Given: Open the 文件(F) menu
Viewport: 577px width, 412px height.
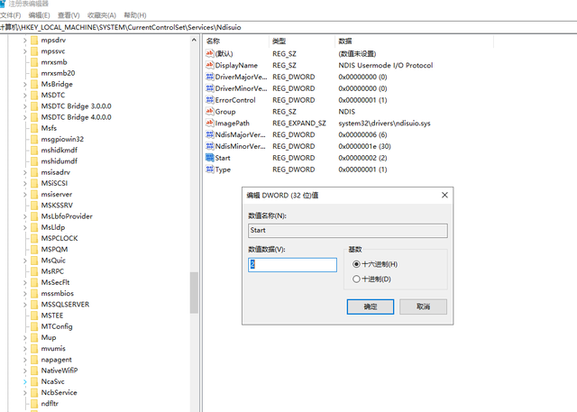Looking at the screenshot, I should click(x=10, y=15).
